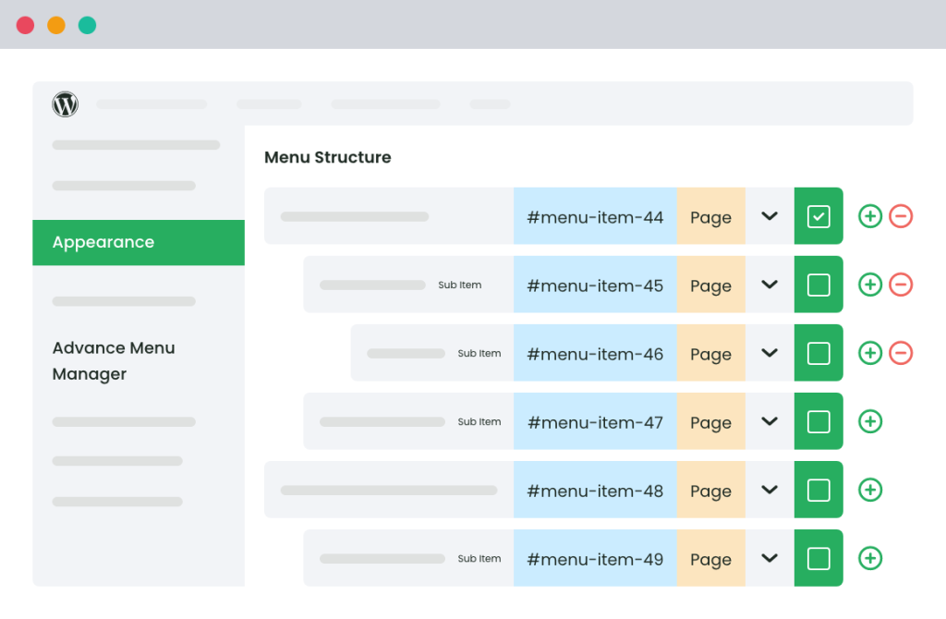
Task: Open Advance Menu Manager from the sidebar
Action: click(114, 360)
